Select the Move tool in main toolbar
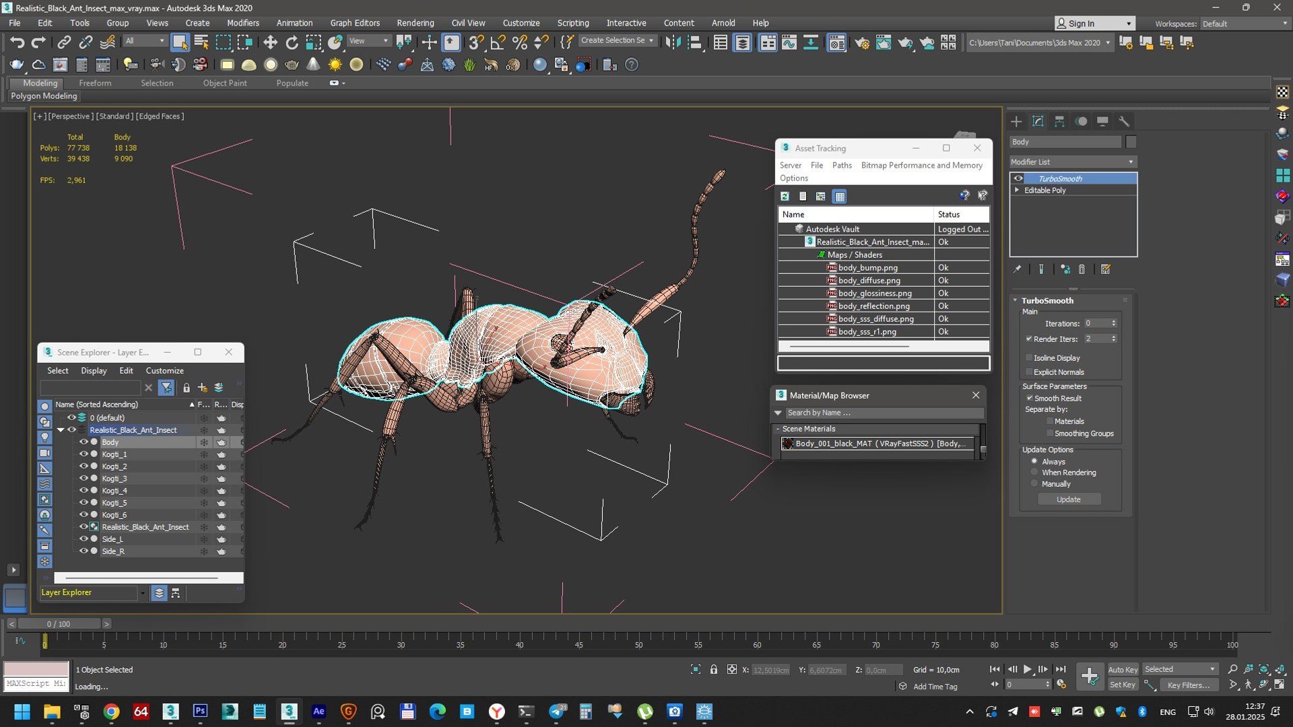 270,43
